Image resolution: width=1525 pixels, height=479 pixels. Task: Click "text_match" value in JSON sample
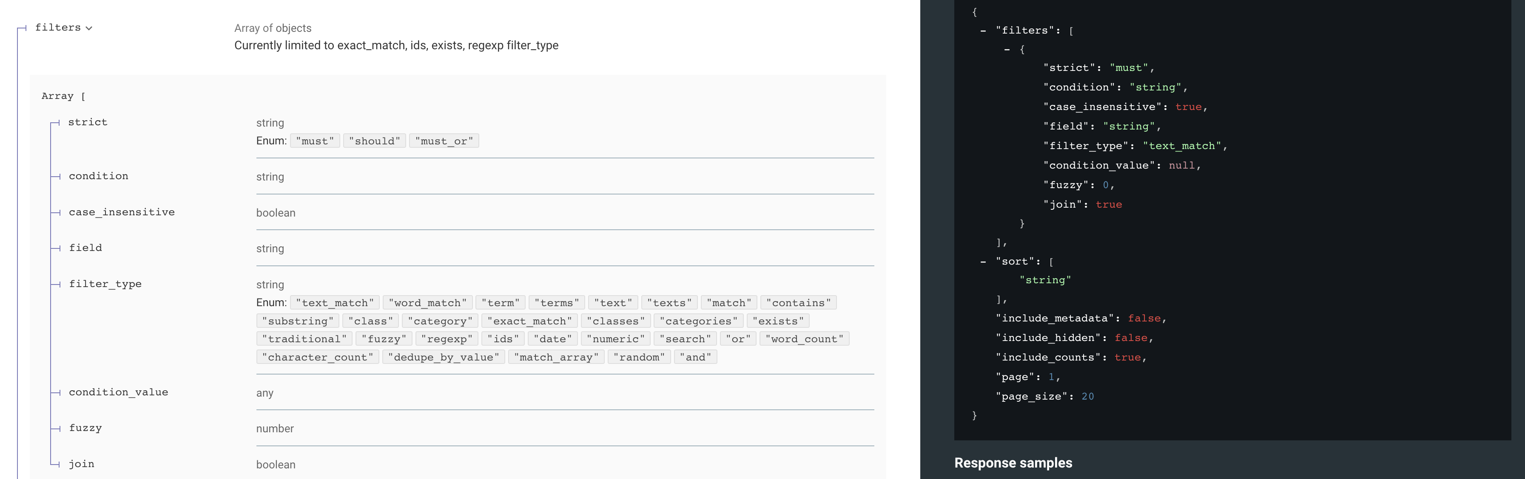[x=1182, y=146]
